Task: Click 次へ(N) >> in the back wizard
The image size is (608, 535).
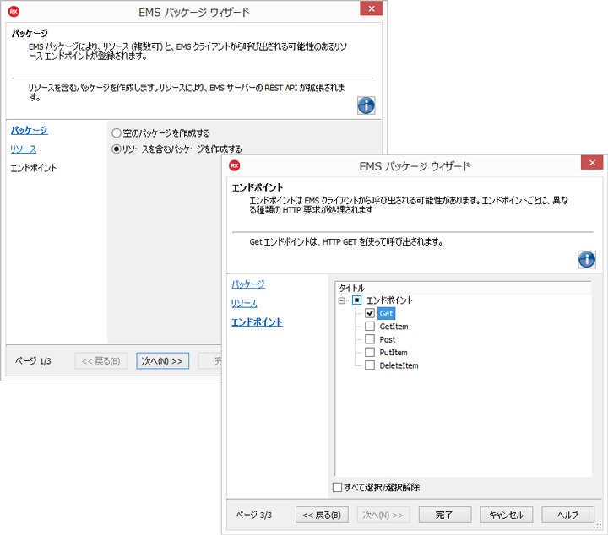Action: click(x=162, y=361)
